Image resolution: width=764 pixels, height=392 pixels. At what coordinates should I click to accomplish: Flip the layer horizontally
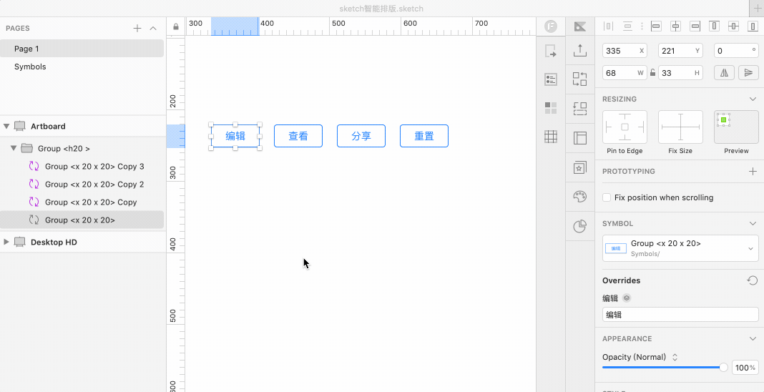[x=724, y=72]
